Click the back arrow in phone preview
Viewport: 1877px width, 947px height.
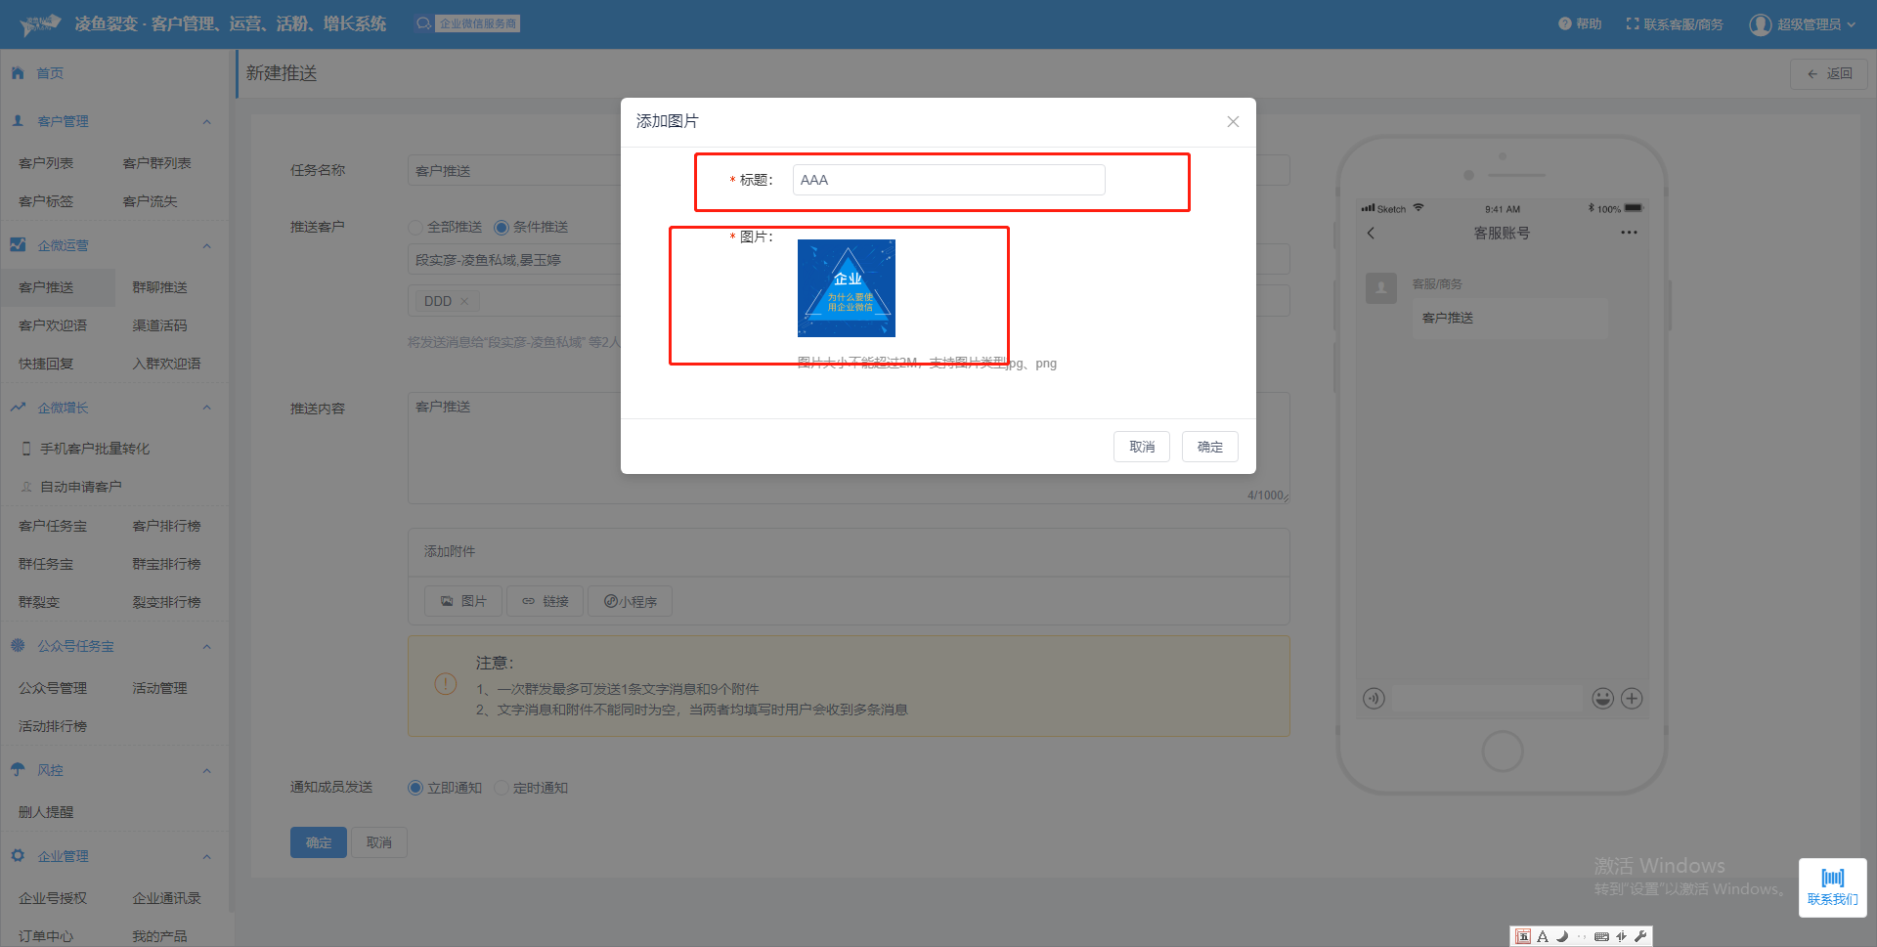click(x=1371, y=233)
